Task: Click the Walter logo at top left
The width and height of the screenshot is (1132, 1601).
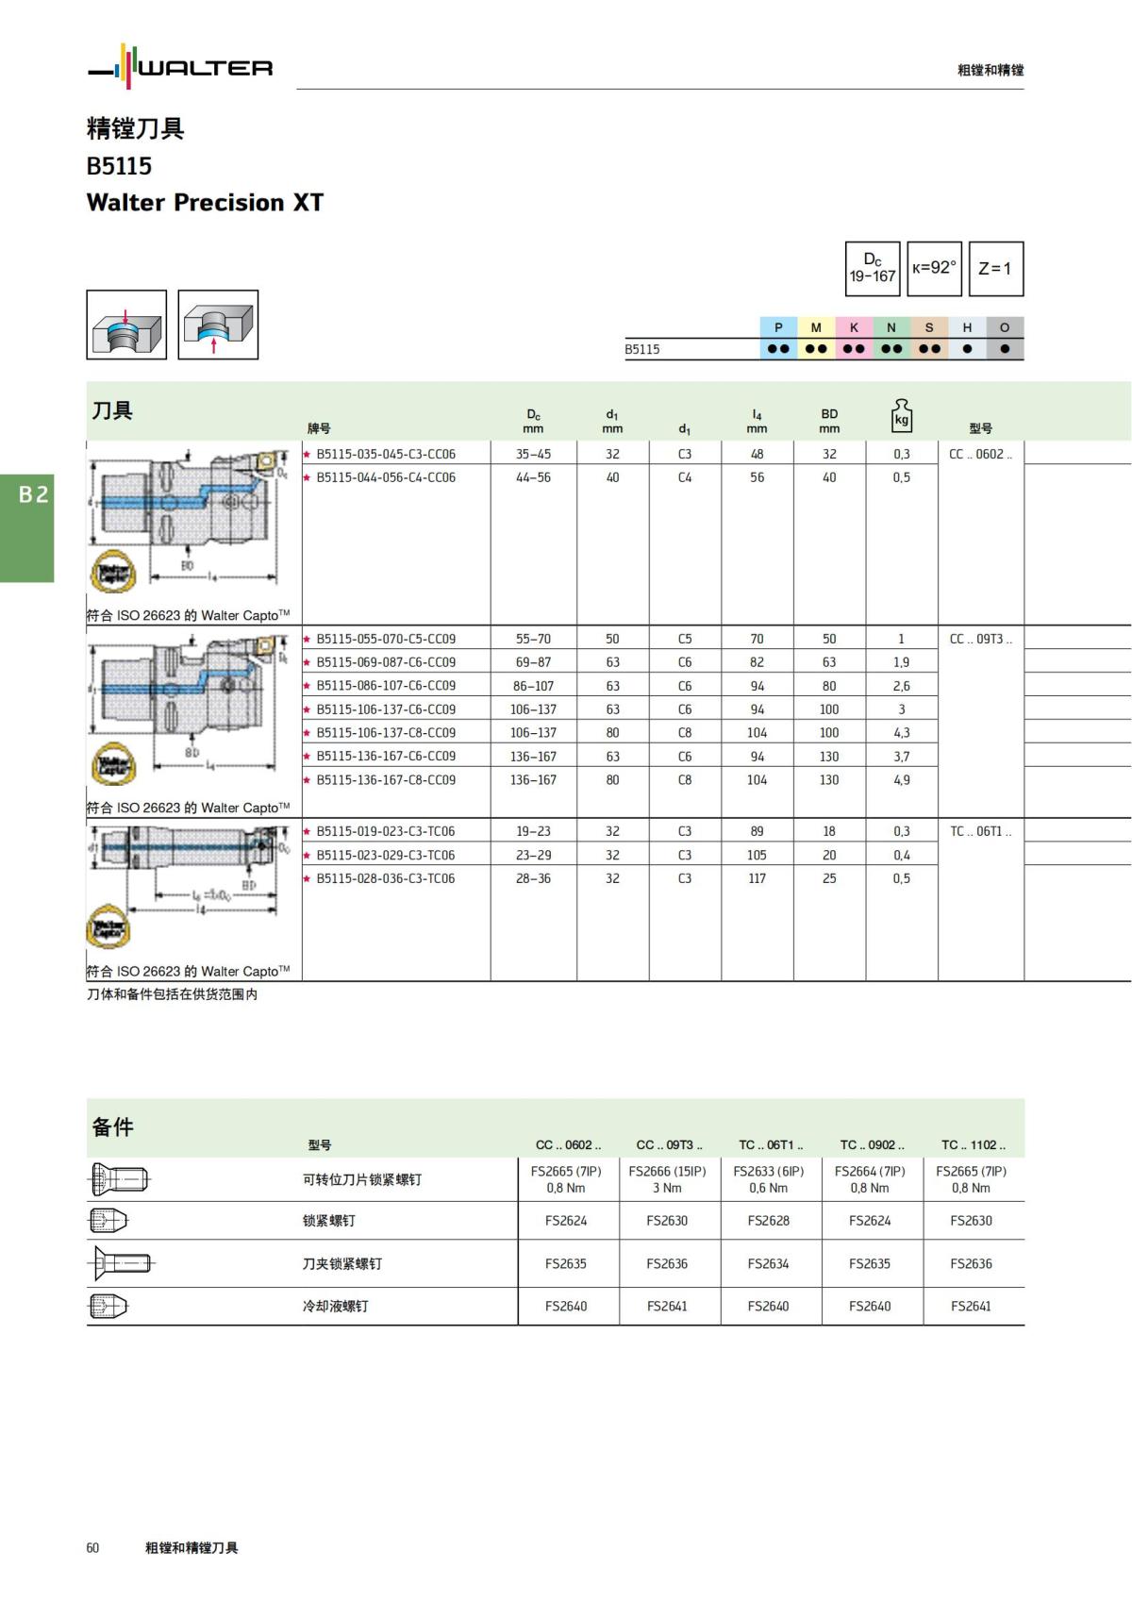Action: click(179, 66)
